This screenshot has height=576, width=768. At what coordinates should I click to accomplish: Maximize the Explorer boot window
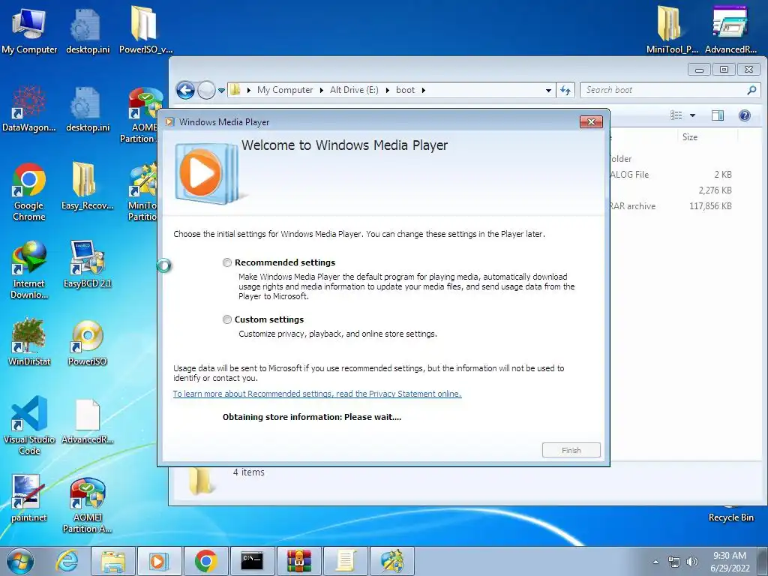724,70
